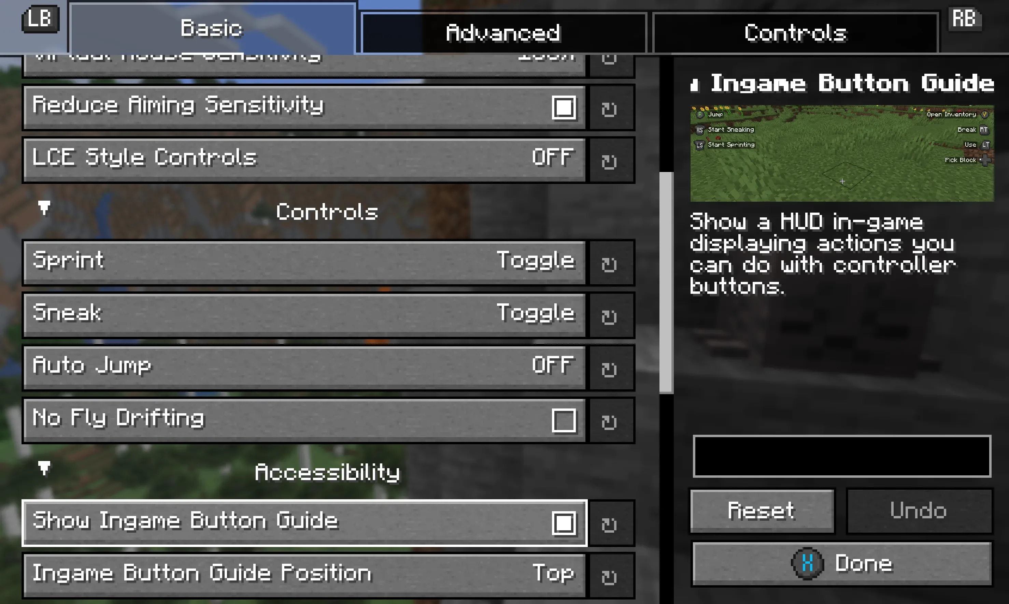Click the LB bumper icon
This screenshot has height=604, width=1009.
click(x=40, y=19)
